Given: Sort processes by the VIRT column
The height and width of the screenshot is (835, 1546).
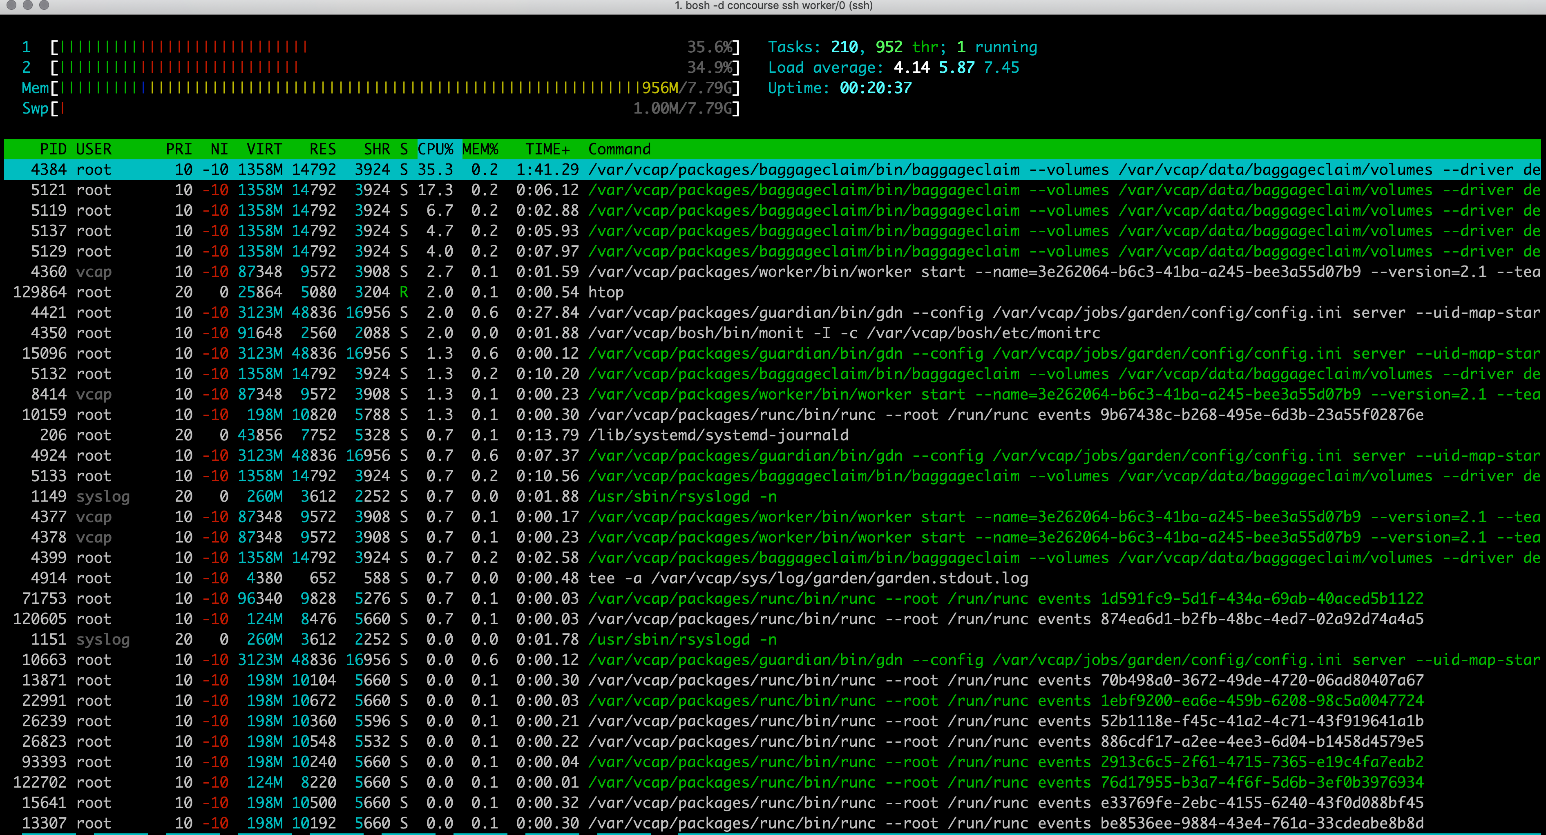Looking at the screenshot, I should [264, 150].
